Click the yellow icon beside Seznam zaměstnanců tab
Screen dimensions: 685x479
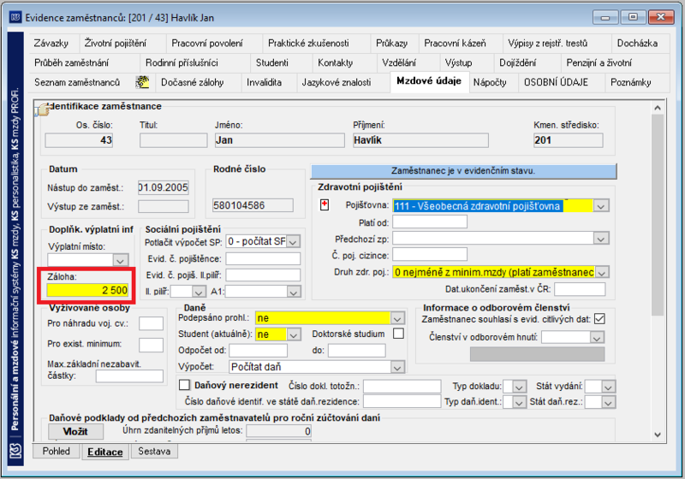click(x=142, y=82)
